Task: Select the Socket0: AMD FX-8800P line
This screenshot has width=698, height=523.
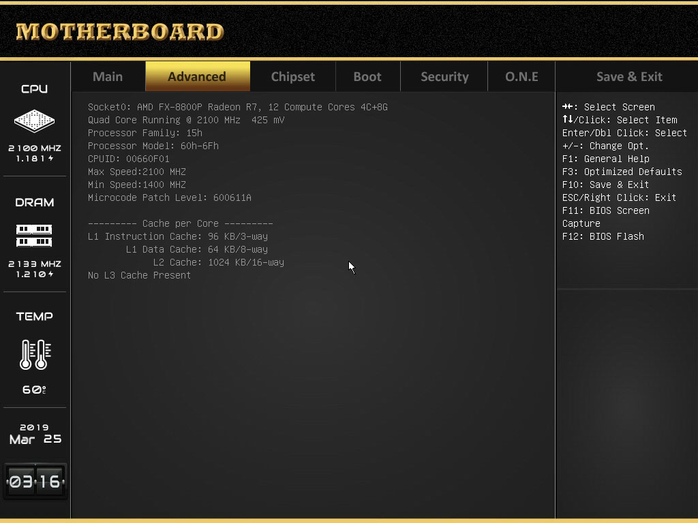Action: click(238, 107)
